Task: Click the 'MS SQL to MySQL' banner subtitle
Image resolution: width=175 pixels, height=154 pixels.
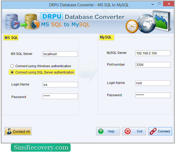Action: (66, 25)
